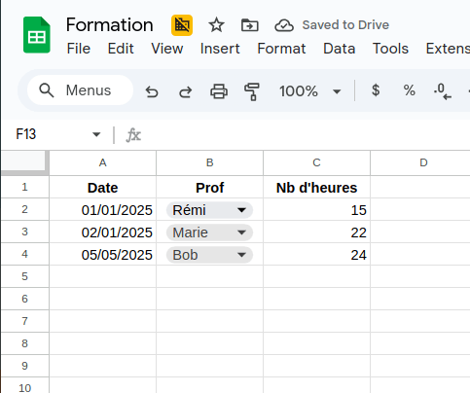470x393 pixels.
Task: Select the Paint format tool
Action: pyautogui.click(x=252, y=91)
